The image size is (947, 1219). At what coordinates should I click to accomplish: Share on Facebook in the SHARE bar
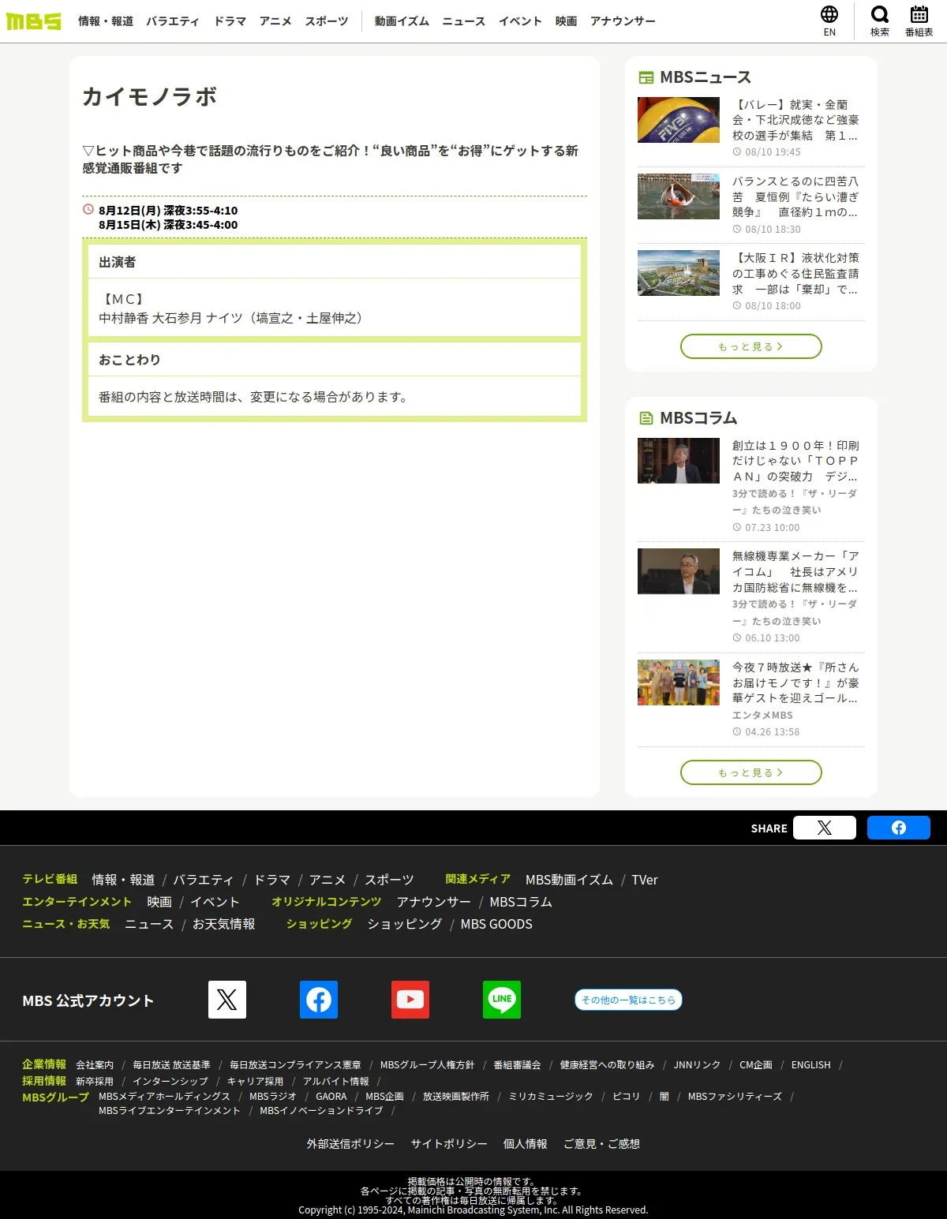[x=899, y=828]
